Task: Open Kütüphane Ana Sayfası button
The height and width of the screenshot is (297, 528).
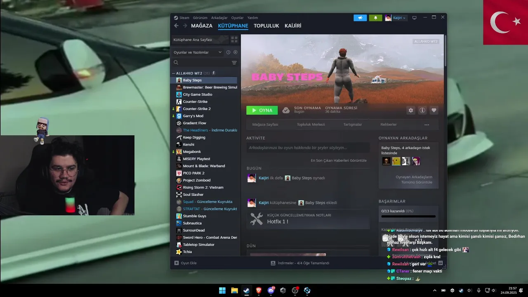Action: coord(200,40)
